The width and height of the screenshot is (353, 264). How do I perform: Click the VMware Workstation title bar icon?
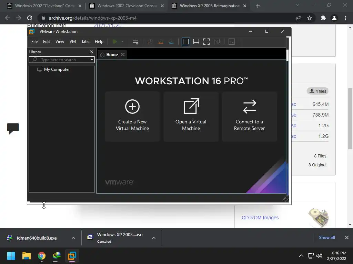tap(32, 31)
